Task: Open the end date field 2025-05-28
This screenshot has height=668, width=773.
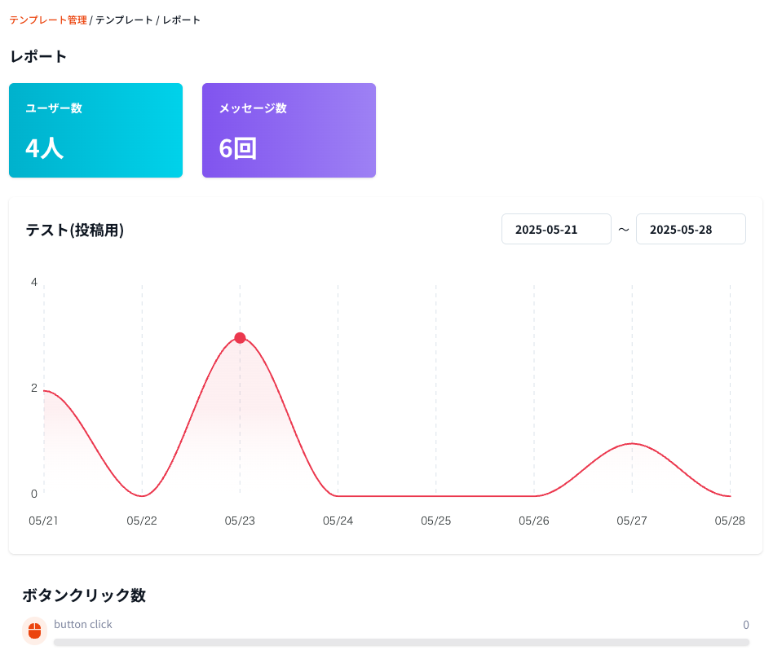Action: click(x=691, y=229)
